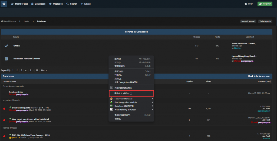277x141 pixels.
Task: Click green arrow before 'How to get your thread added'
Action: click(x=10, y=119)
